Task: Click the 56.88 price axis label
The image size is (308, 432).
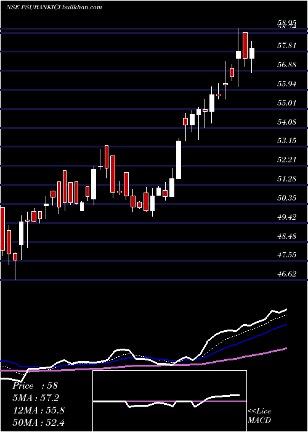Action: point(287,64)
